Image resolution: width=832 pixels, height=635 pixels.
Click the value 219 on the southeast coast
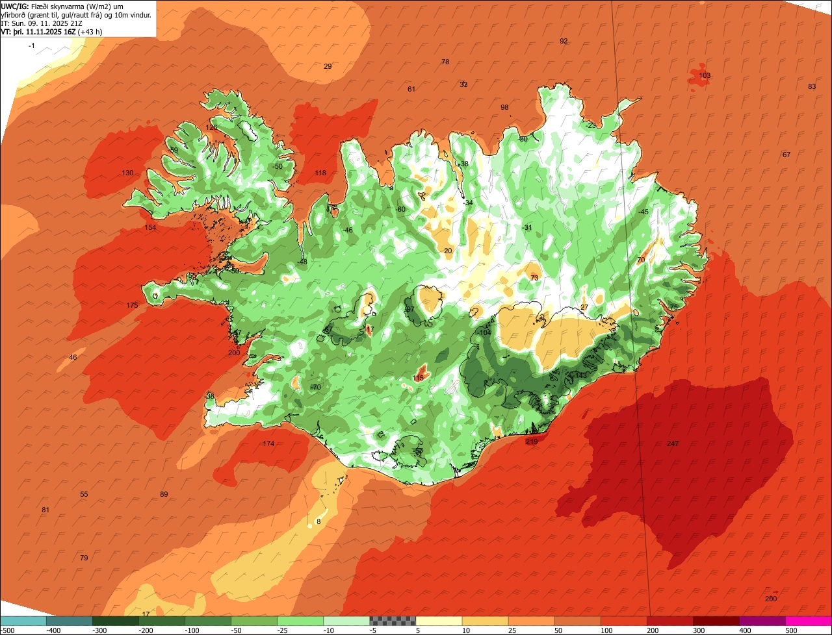[532, 442]
